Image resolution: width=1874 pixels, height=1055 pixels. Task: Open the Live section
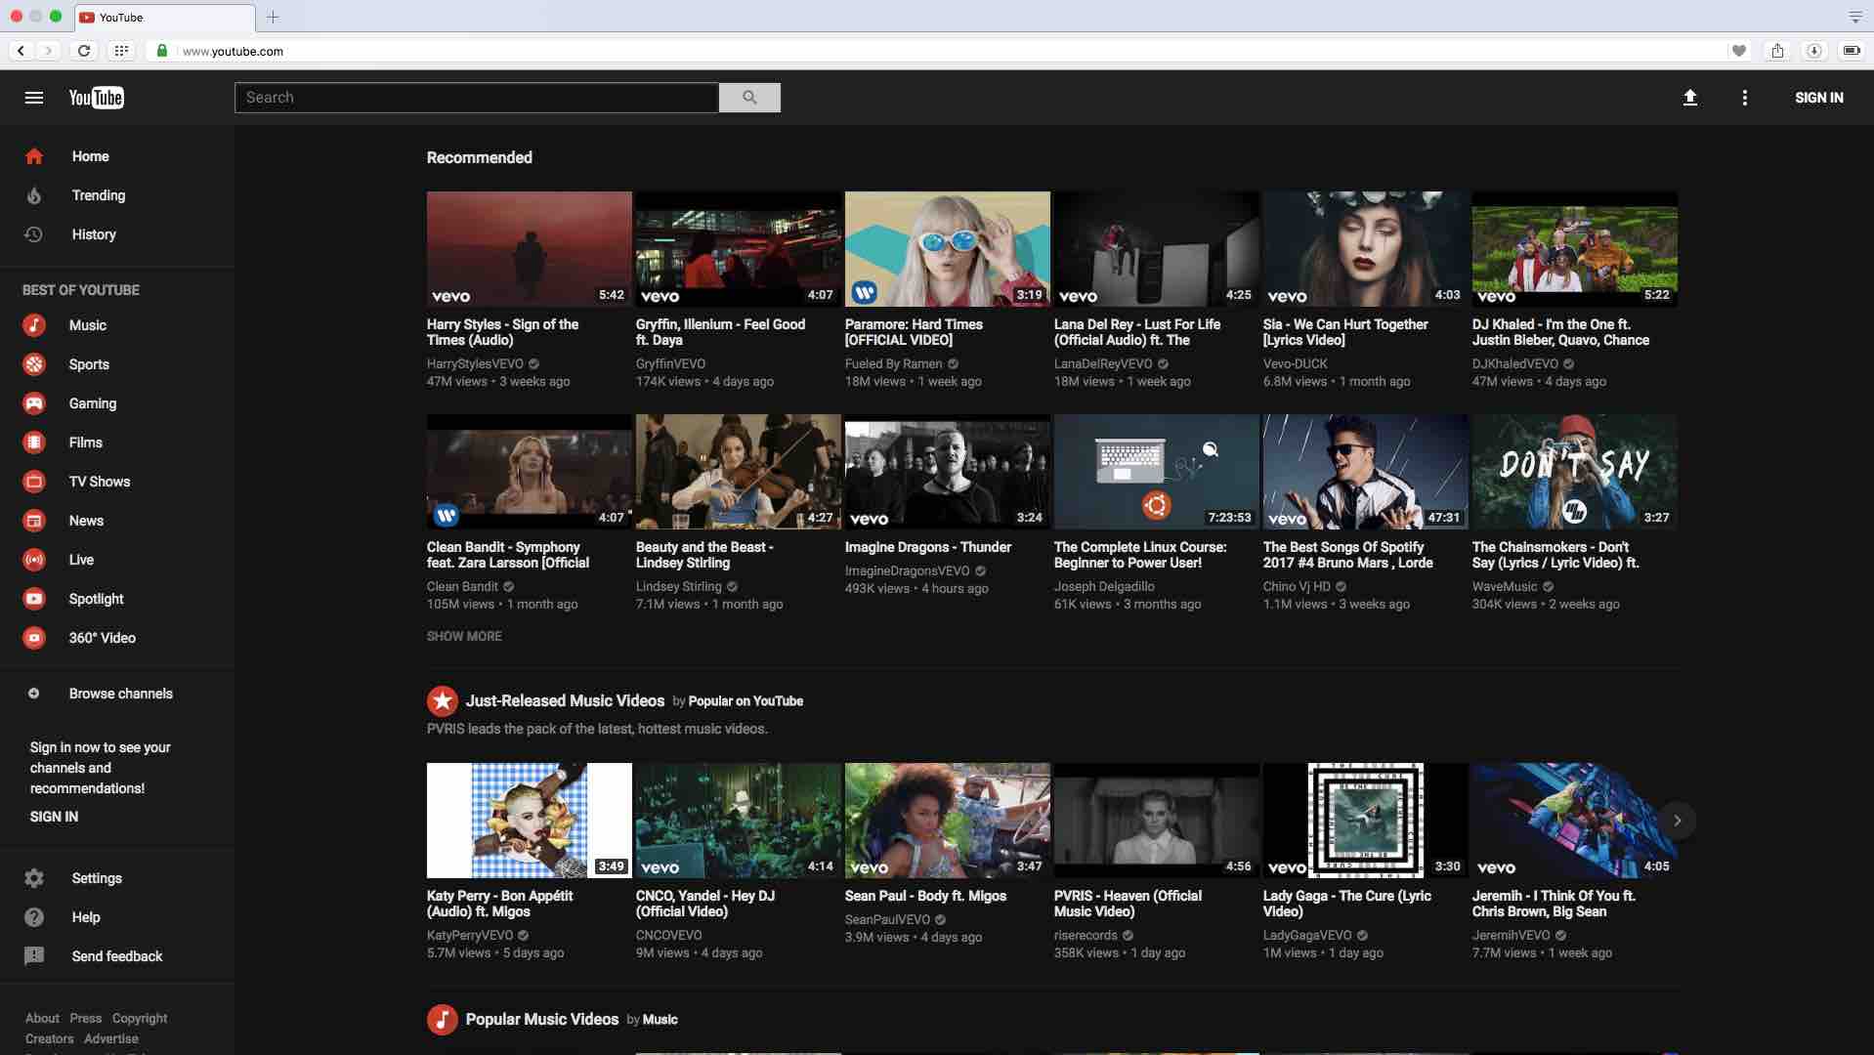(x=81, y=559)
